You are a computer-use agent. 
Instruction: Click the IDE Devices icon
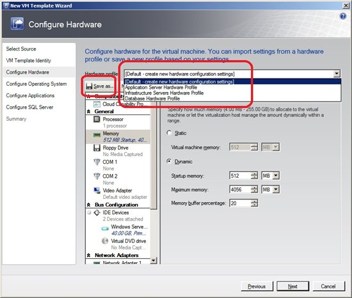97,212
